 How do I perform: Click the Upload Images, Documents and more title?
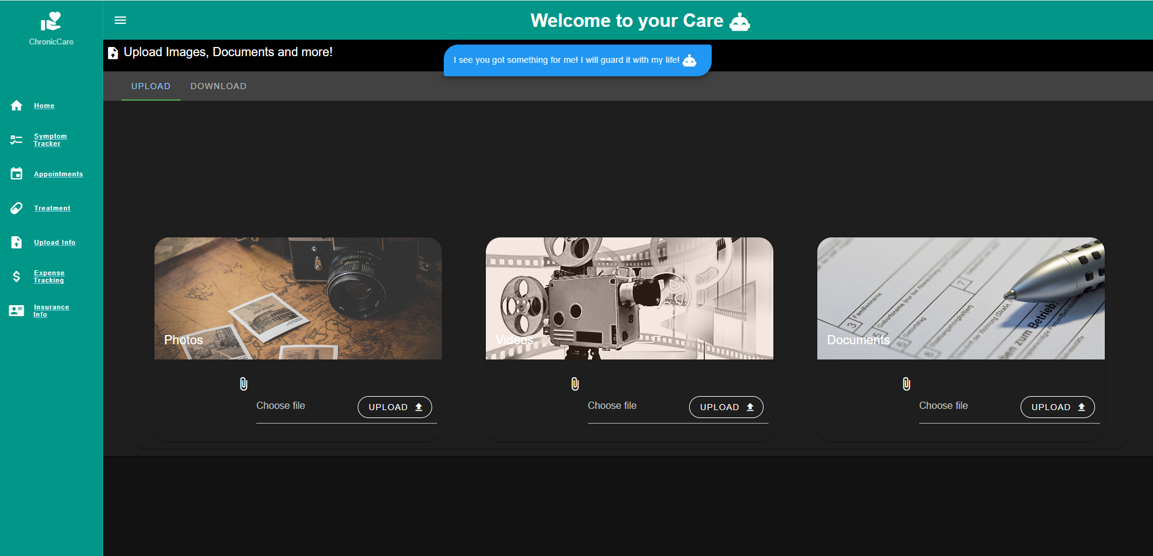[x=228, y=52]
